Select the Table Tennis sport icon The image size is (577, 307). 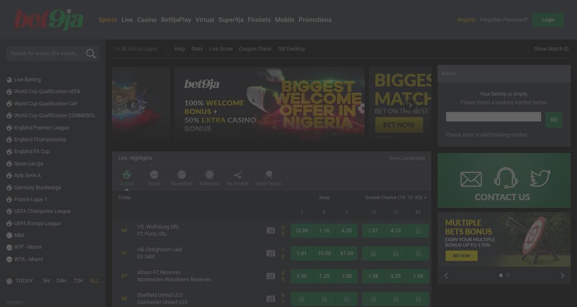(x=268, y=175)
